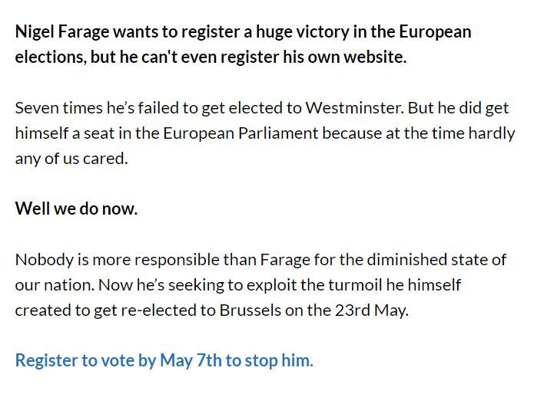Click the name 'Nigel Farage' in the headline
The width and height of the screenshot is (534, 394).
[x=62, y=32]
